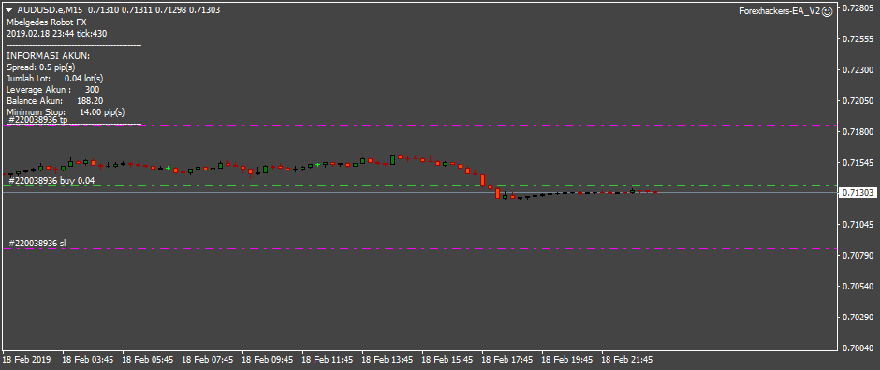Click the 0.72050 price scale value

pos(859,100)
